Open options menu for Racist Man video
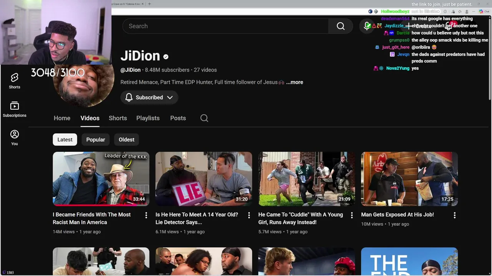 (x=146, y=215)
